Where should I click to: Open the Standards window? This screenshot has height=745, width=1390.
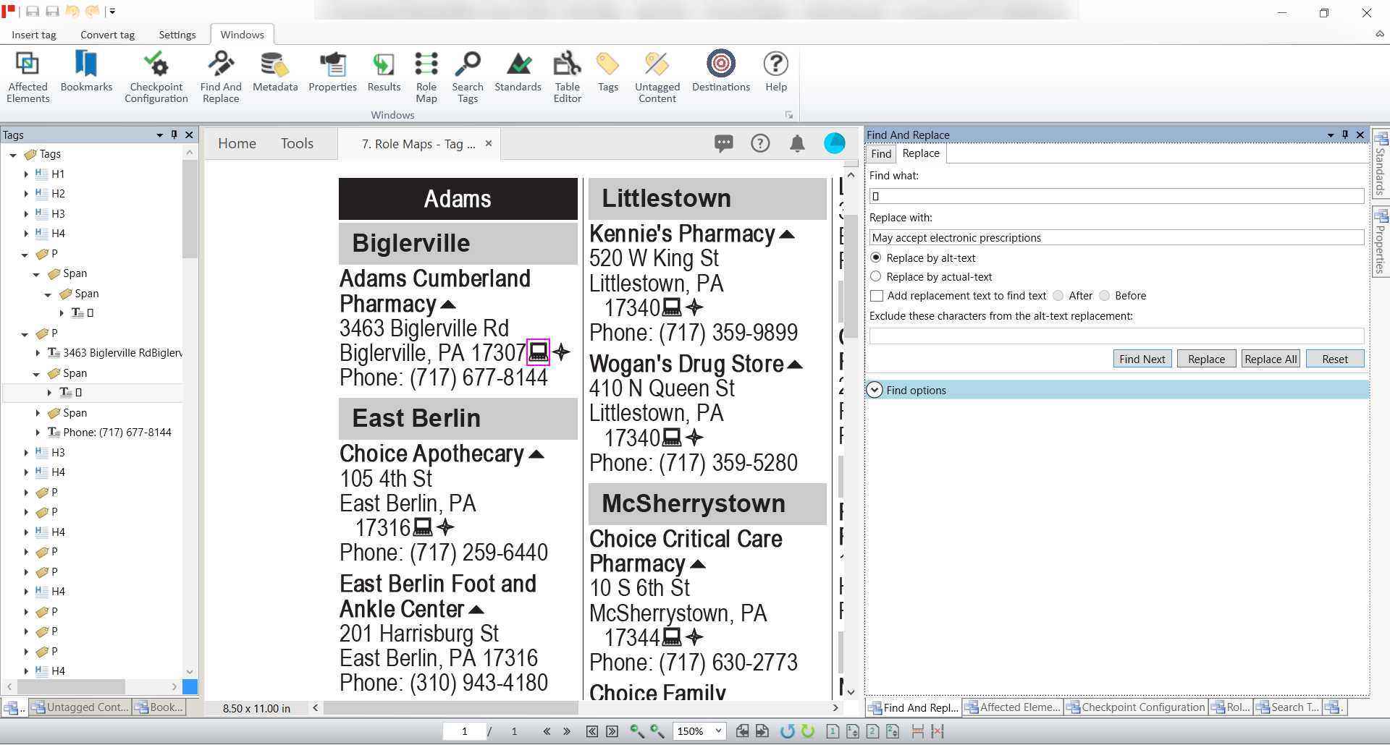(518, 72)
